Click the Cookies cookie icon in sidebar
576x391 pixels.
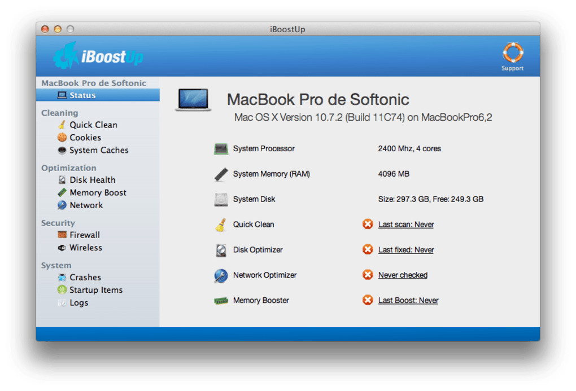pos(62,137)
